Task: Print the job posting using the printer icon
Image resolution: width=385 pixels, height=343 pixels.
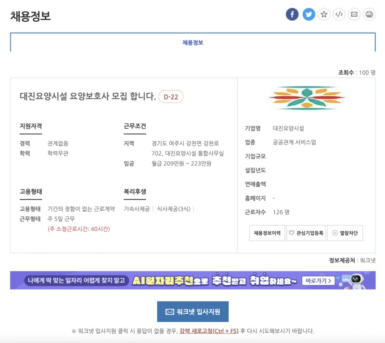Action: 370,14
